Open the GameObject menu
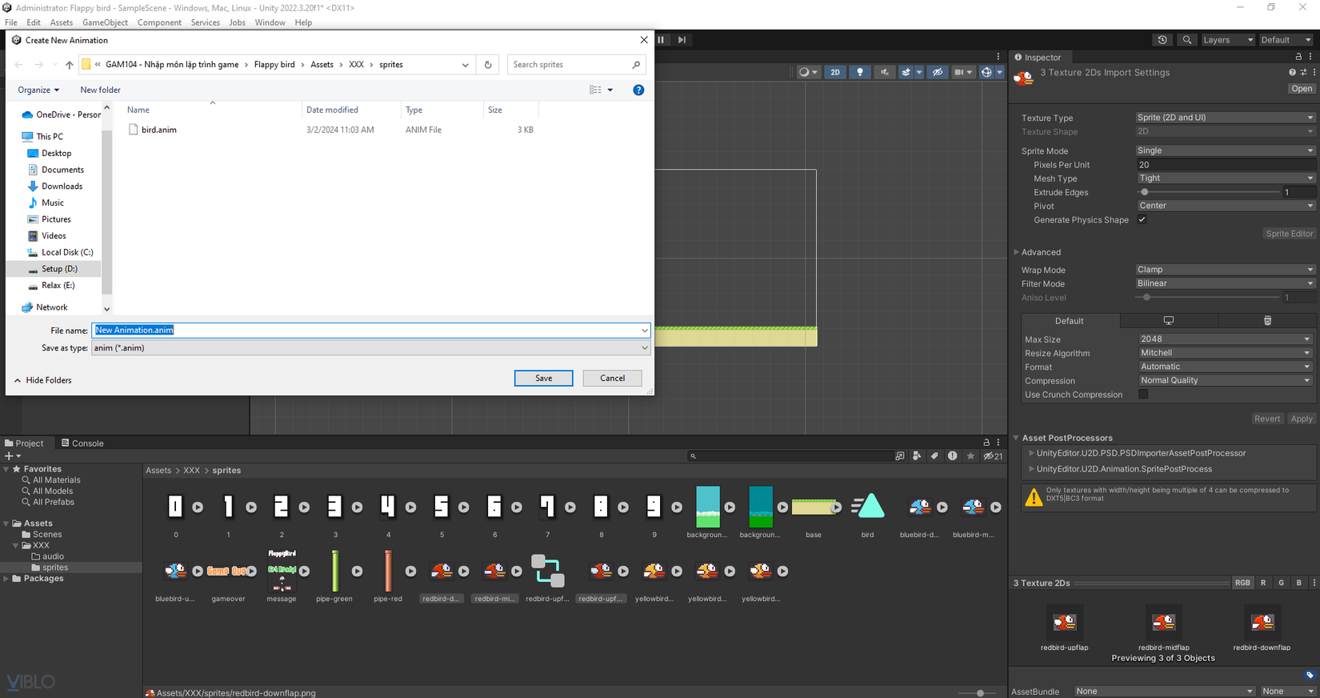 105,22
